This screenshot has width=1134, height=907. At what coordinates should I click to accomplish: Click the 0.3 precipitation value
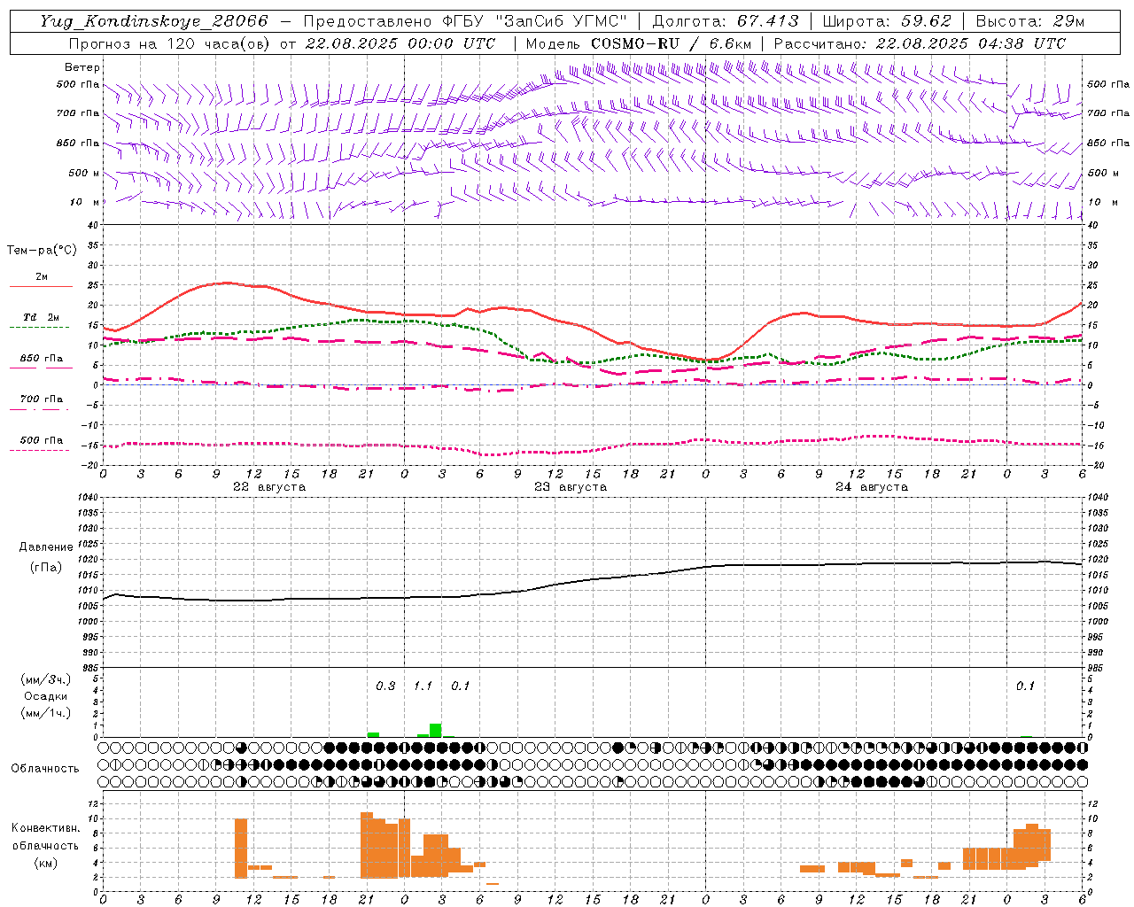tap(385, 686)
